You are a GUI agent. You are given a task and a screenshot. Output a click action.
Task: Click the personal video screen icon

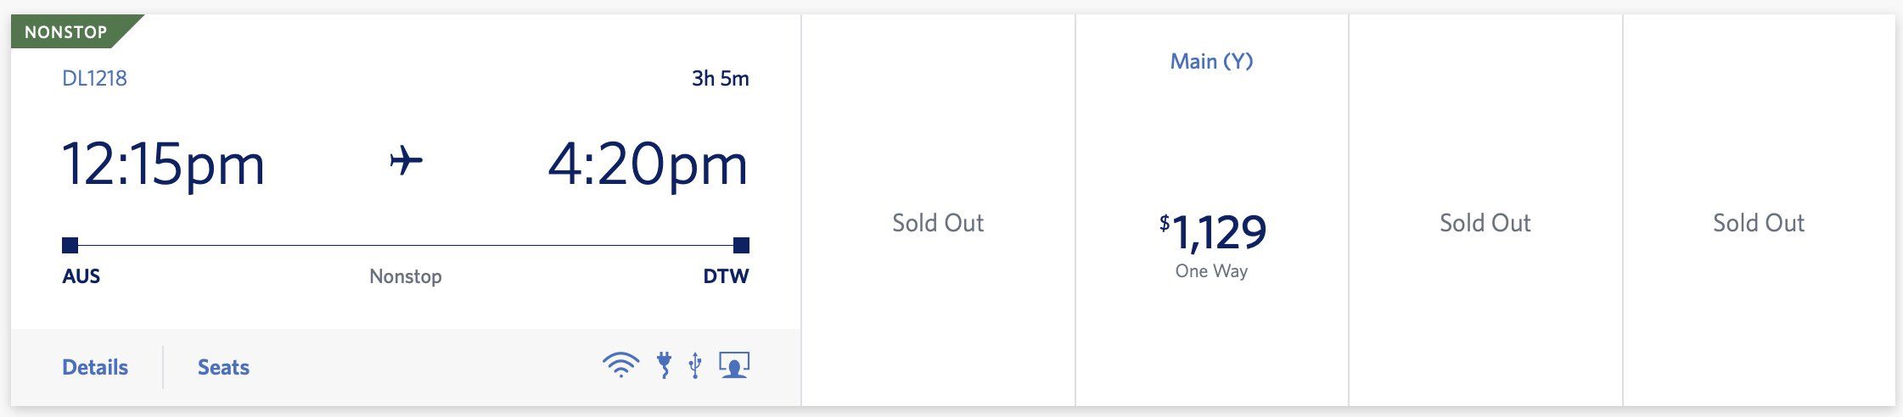pyautogui.click(x=734, y=365)
